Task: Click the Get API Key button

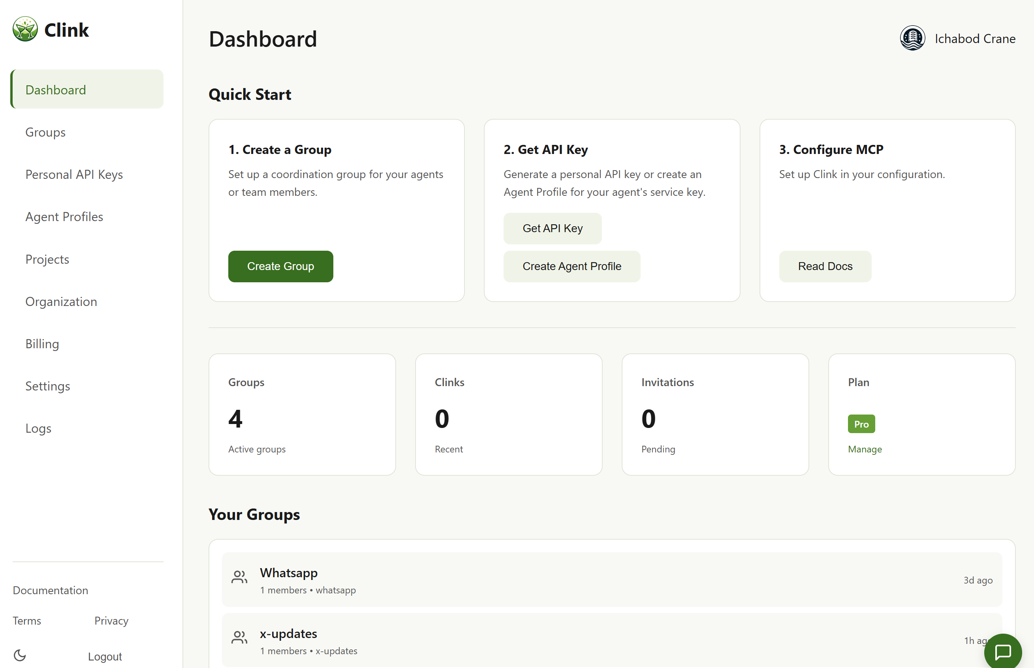Action: (x=553, y=228)
